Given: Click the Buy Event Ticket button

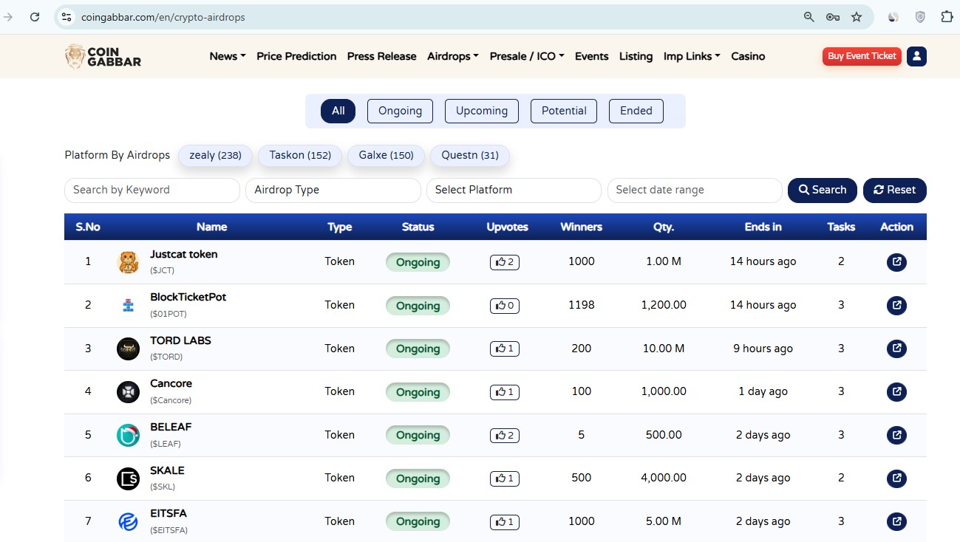Looking at the screenshot, I should (861, 56).
